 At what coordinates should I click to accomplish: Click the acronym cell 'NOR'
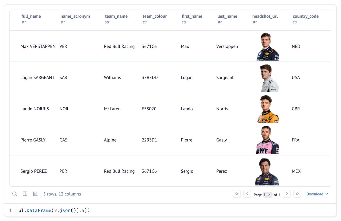[x=64, y=109]
